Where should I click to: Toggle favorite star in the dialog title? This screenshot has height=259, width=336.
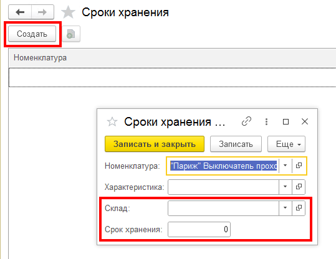click(112, 122)
